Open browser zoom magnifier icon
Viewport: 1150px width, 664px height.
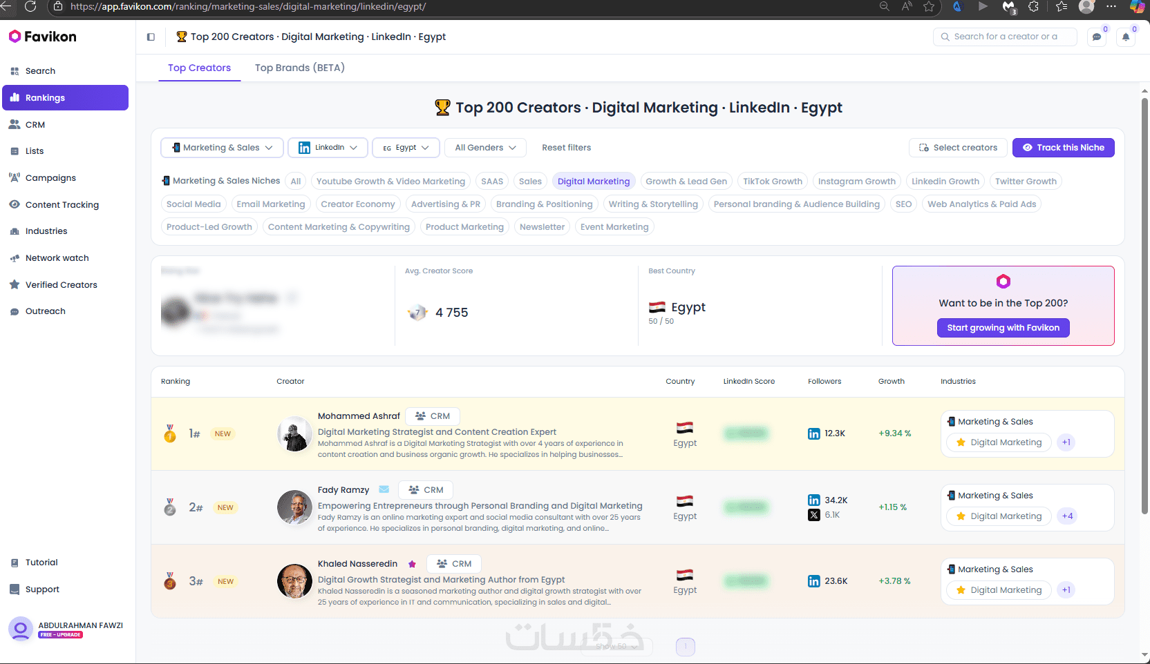click(884, 6)
